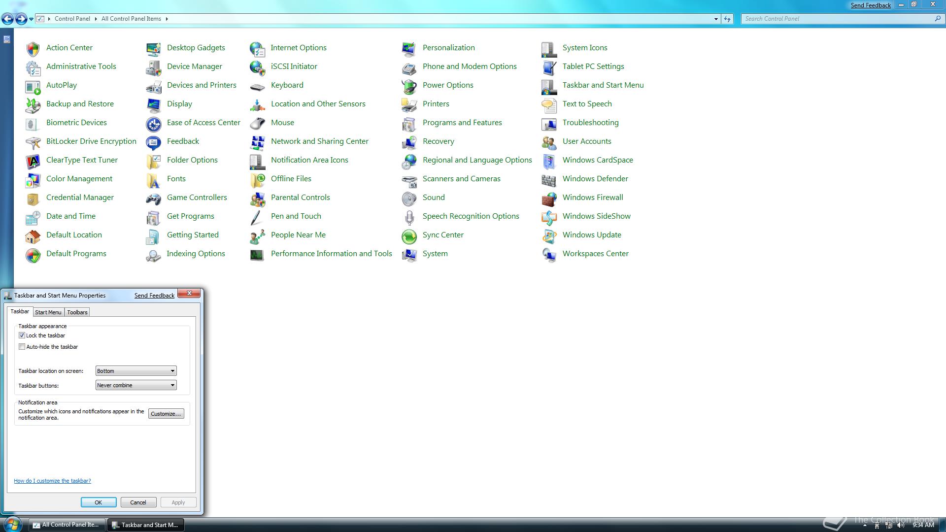The image size is (946, 532).
Task: Open the Network and Sharing Center icon
Action: point(257,142)
